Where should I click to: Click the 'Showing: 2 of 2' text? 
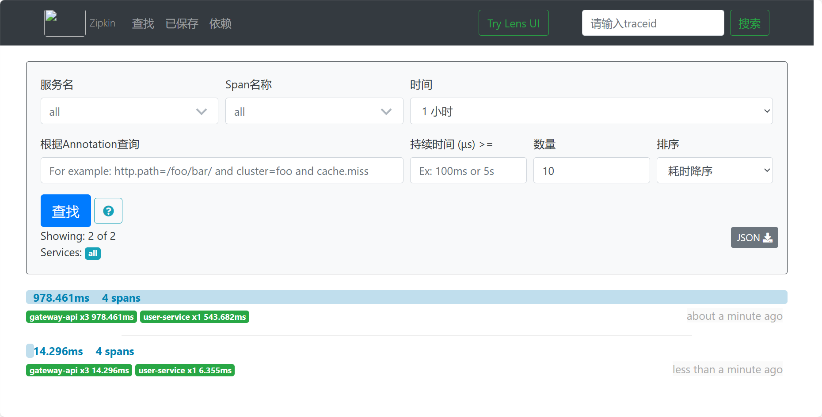(x=78, y=236)
